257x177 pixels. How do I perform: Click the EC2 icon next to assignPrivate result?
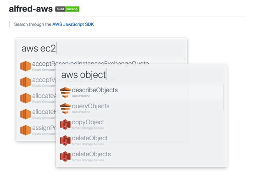[x=26, y=130]
